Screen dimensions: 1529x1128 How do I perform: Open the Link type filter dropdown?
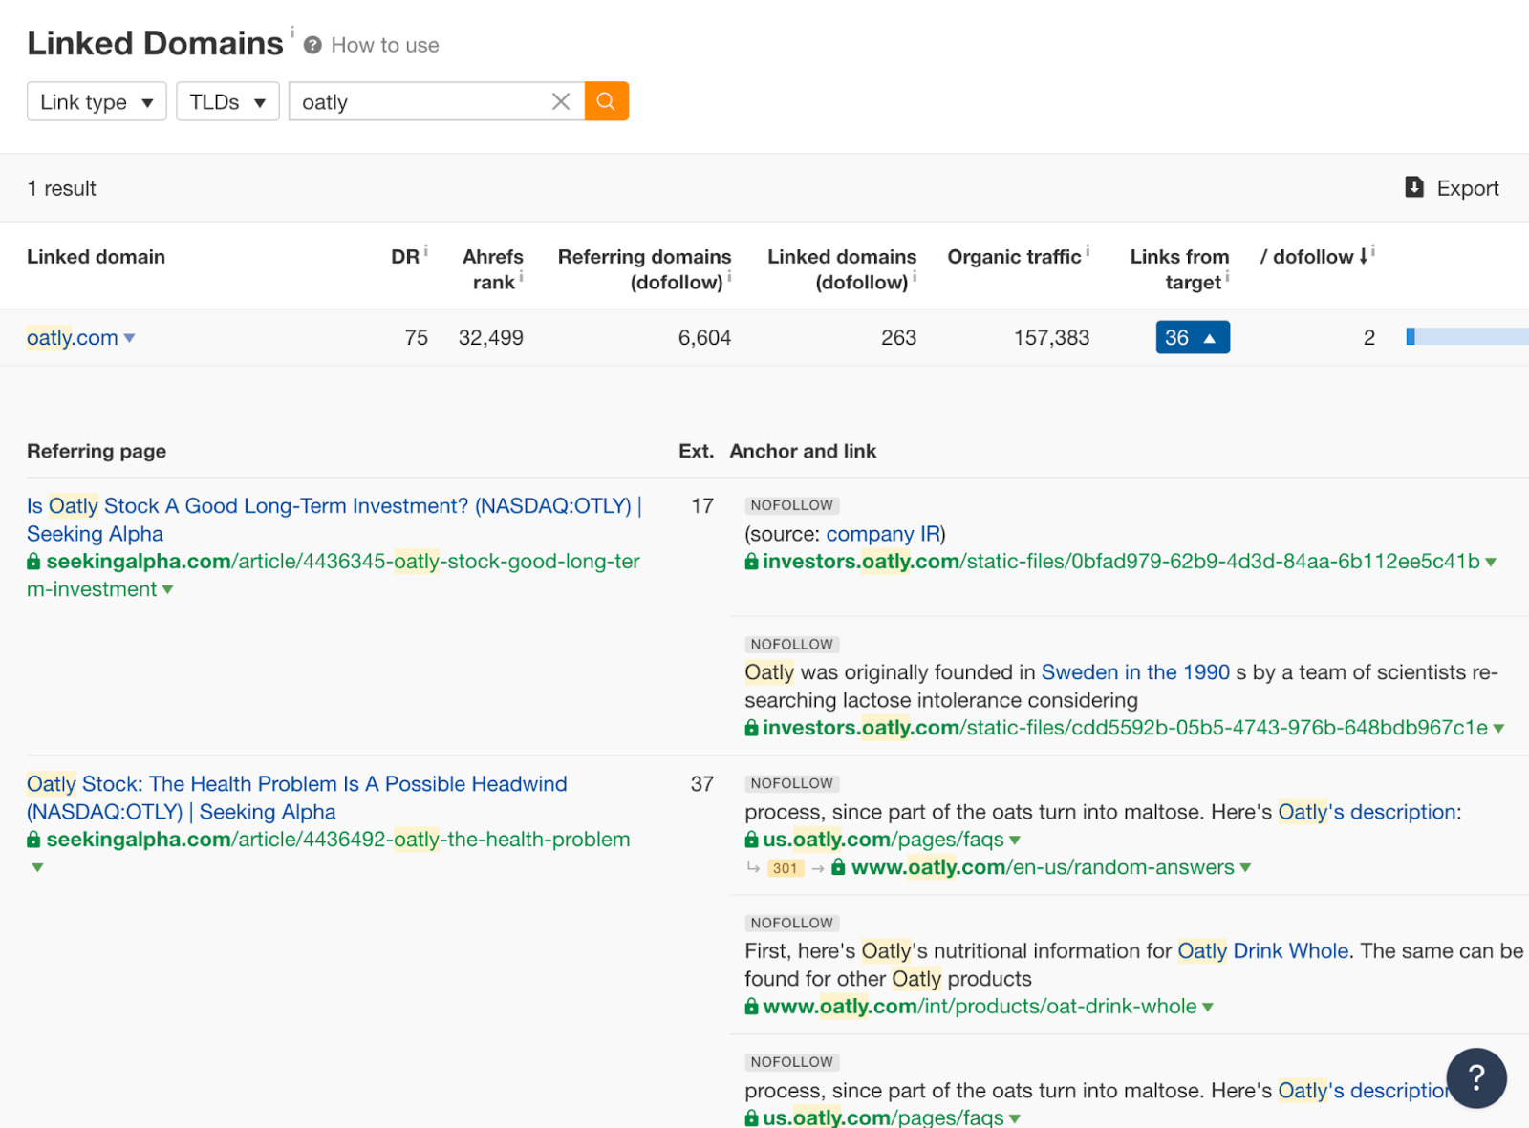(x=96, y=101)
